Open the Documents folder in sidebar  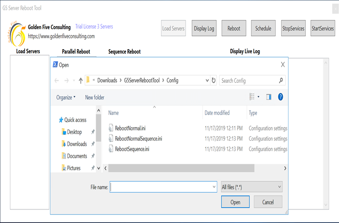click(76, 156)
